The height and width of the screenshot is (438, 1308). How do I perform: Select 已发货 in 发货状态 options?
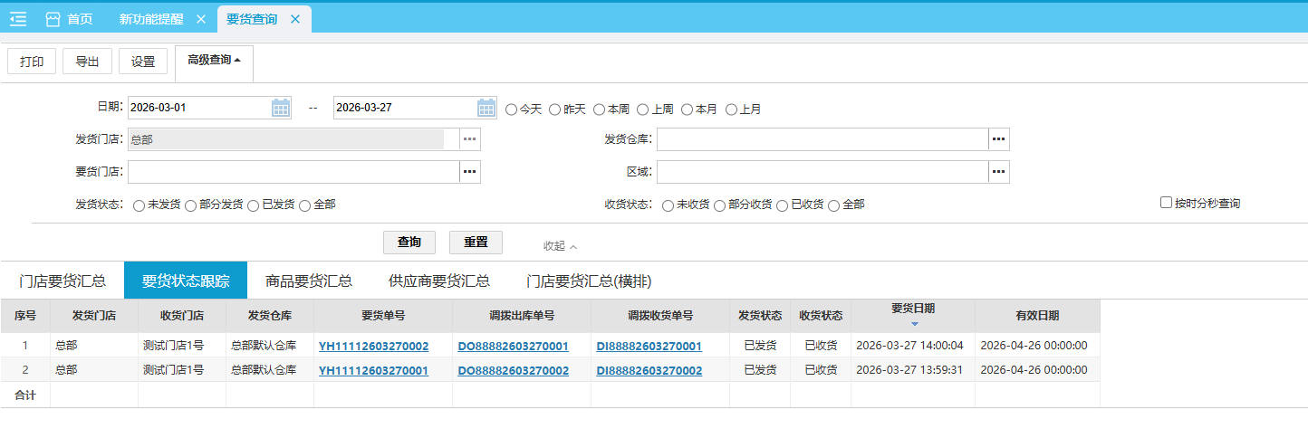(x=255, y=205)
